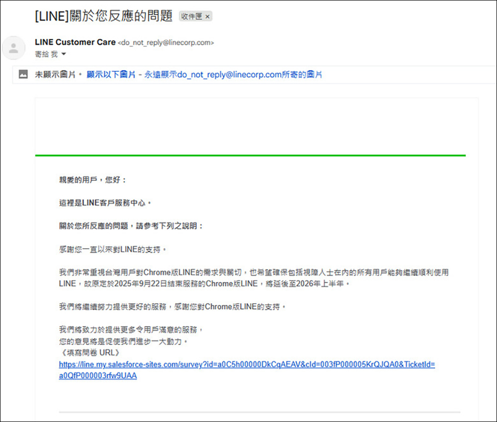The width and height of the screenshot is (497, 422).
Task: Click the sender avatar icon
Action: pyautogui.click(x=13, y=48)
